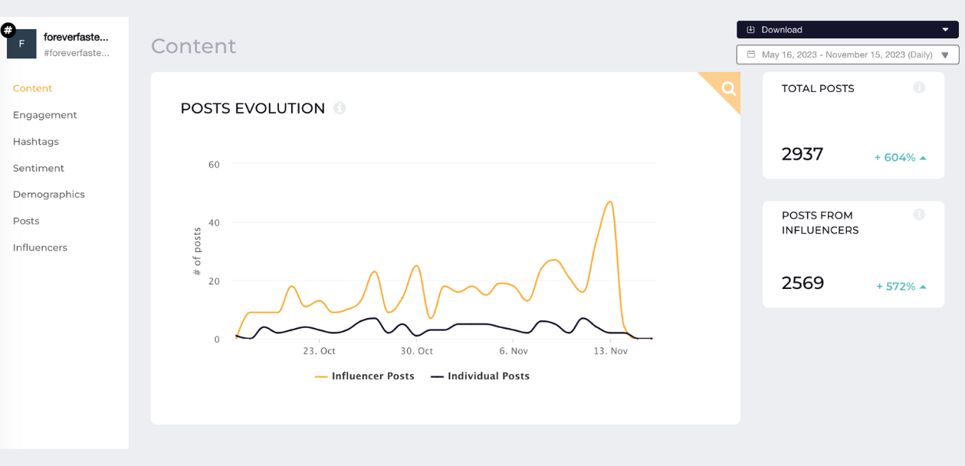This screenshot has width=965, height=466.
Task: Toggle the Individual Posts legend series
Action: (481, 376)
